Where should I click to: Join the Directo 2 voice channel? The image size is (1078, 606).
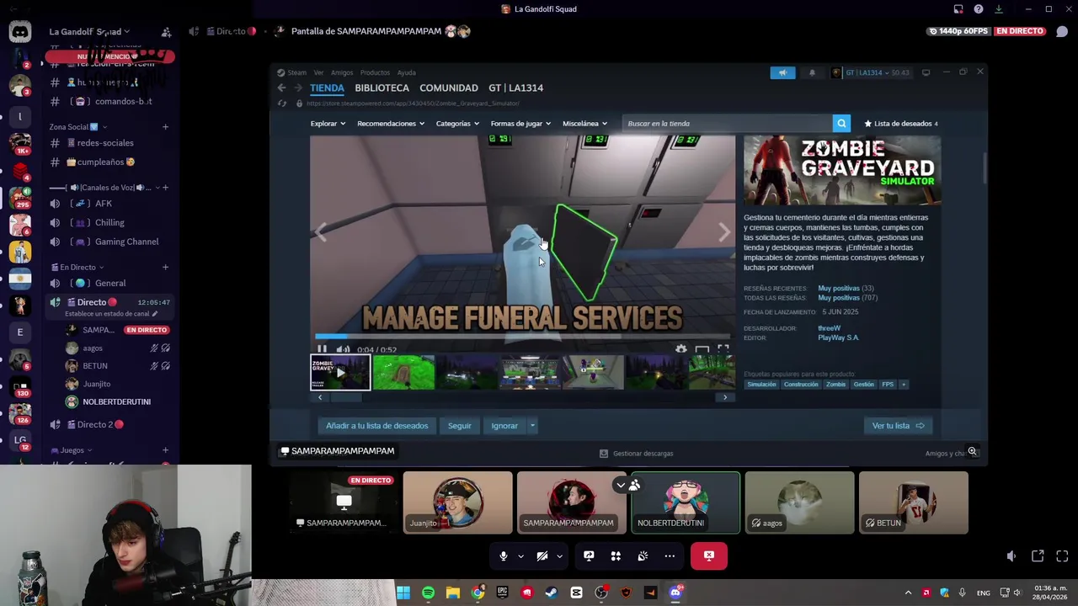(x=110, y=425)
